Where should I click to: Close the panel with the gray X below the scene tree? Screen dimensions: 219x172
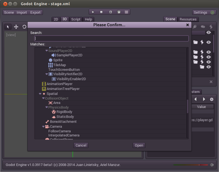tap(211, 82)
